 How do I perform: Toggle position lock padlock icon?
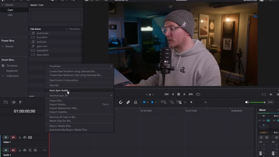pos(136,102)
